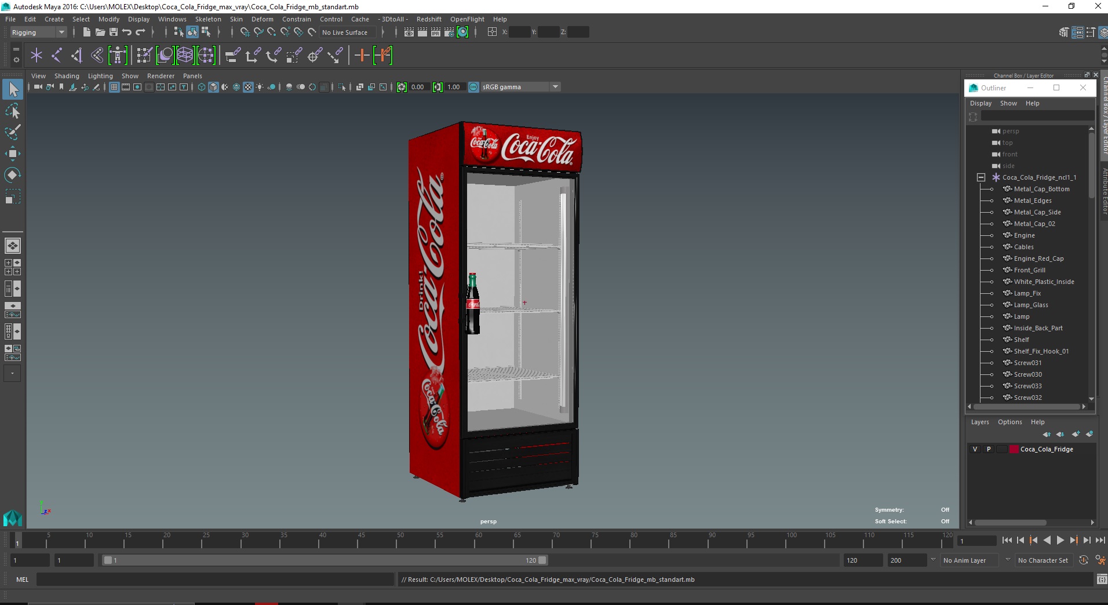Image resolution: width=1108 pixels, height=605 pixels.
Task: Toggle the view transform ON button
Action: (473, 87)
